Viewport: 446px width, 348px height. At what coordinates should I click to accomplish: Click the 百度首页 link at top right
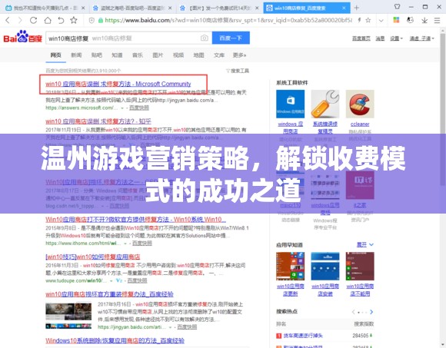tap(361, 38)
